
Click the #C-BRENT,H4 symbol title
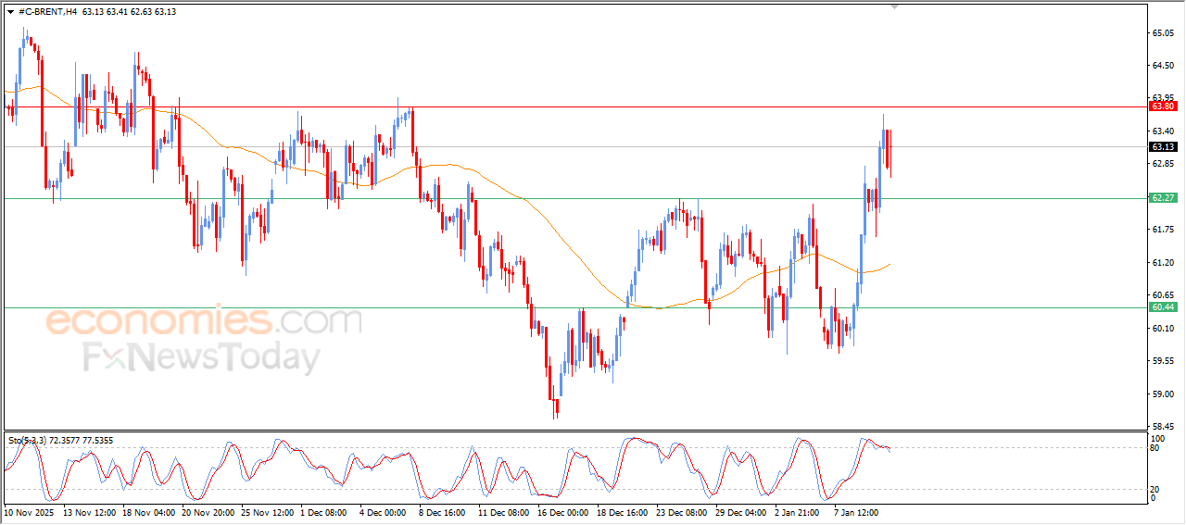click(47, 12)
